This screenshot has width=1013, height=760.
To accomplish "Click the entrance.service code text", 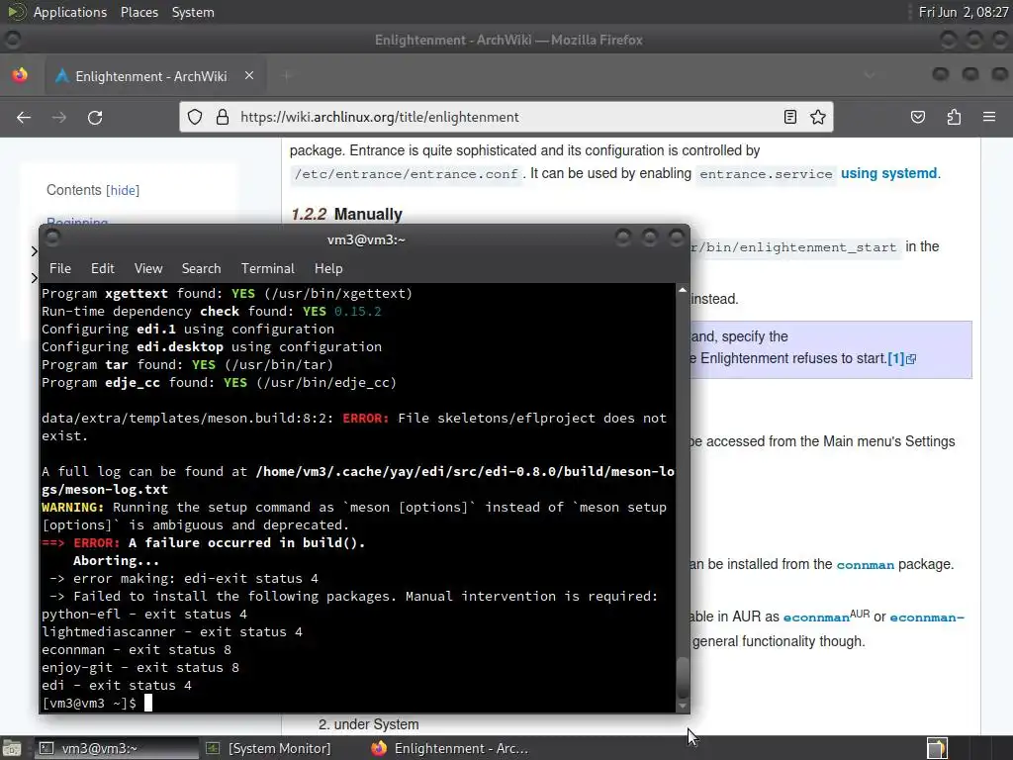I will [x=767, y=174].
